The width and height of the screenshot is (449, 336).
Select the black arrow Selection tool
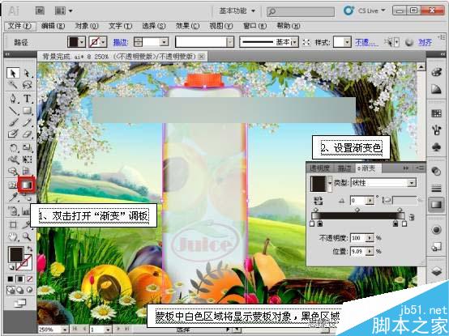[13, 73]
